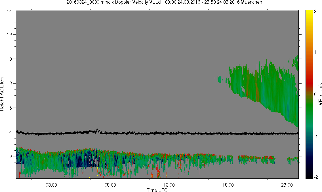
Task: Click the height tick label '6'
Action: click(10, 108)
